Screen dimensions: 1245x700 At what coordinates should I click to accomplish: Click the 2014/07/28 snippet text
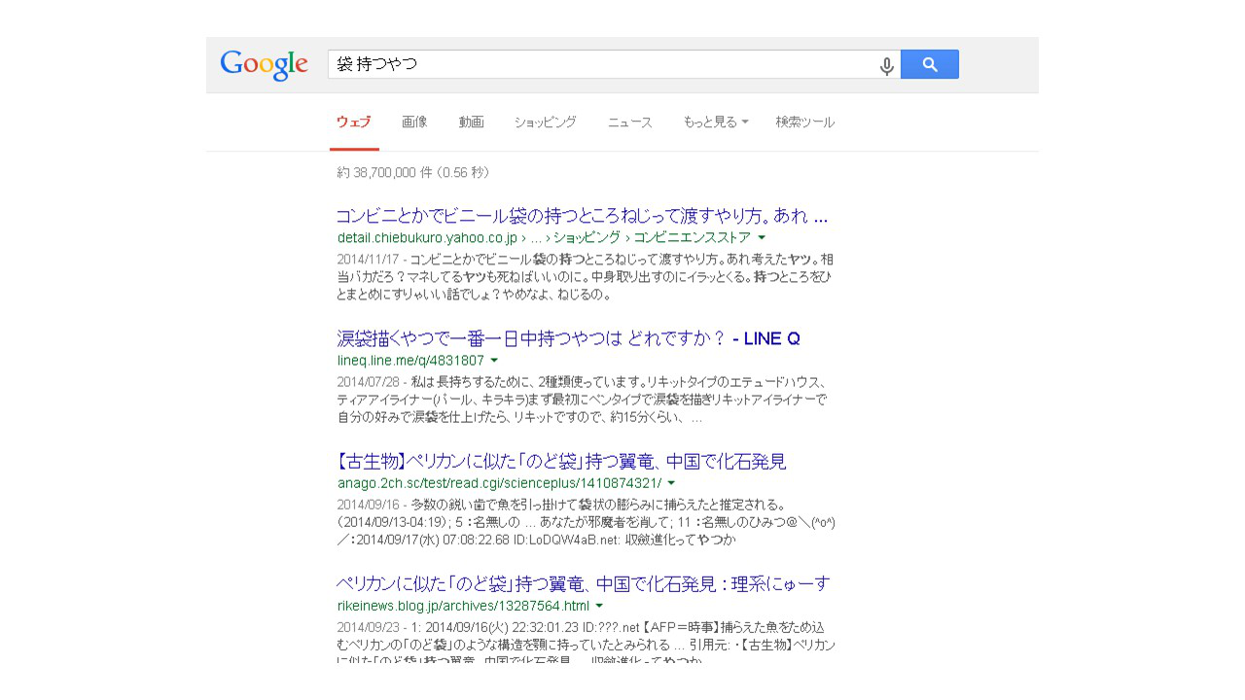tap(582, 400)
